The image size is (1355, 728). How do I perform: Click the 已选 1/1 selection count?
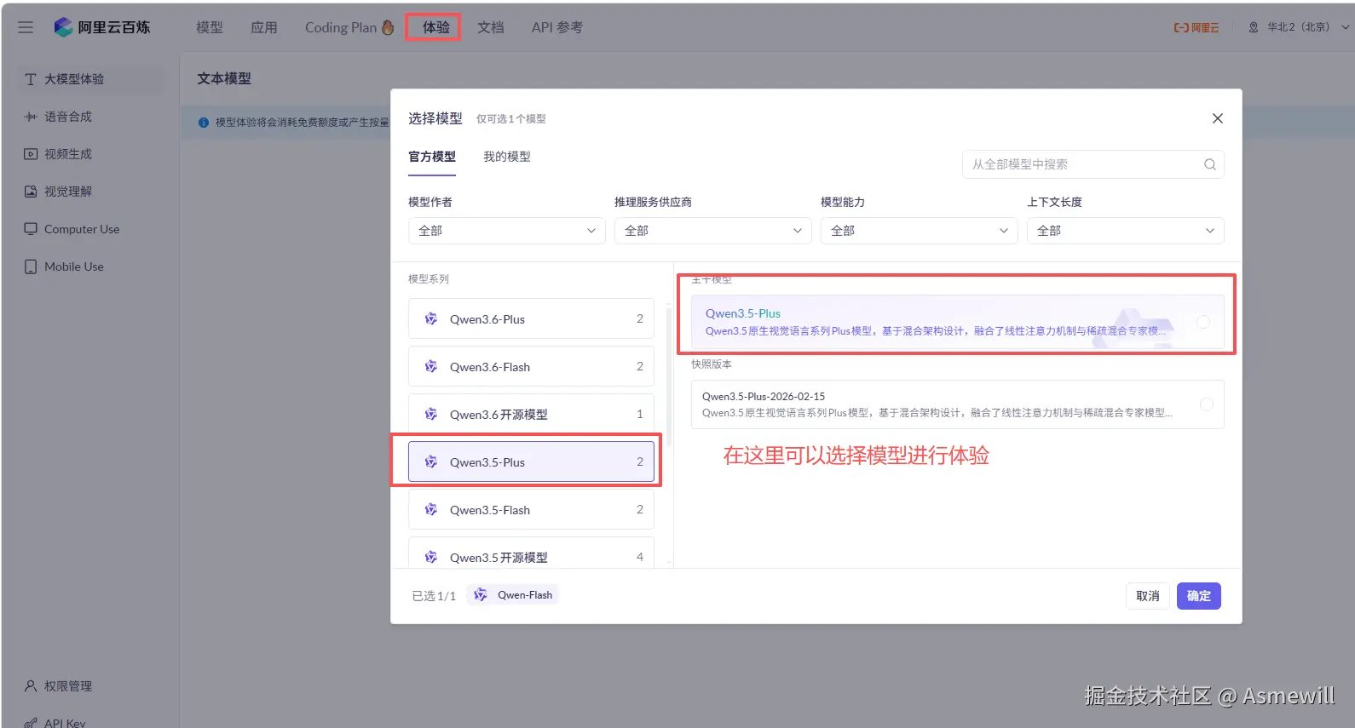click(x=434, y=596)
